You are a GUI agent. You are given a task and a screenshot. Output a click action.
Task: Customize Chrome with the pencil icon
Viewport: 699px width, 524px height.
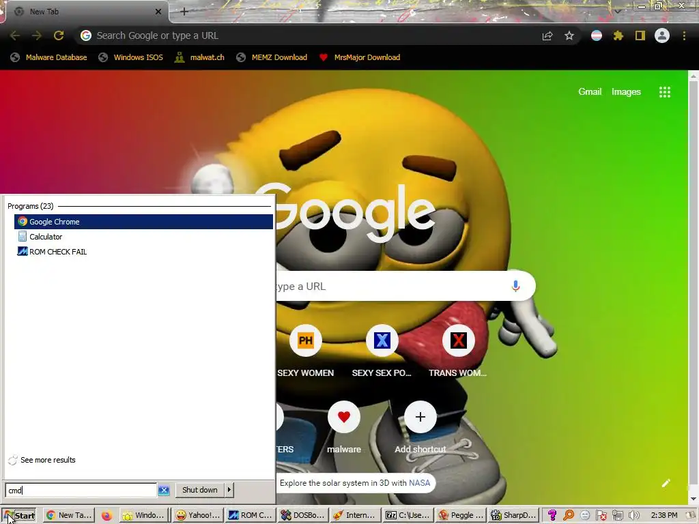tap(666, 483)
